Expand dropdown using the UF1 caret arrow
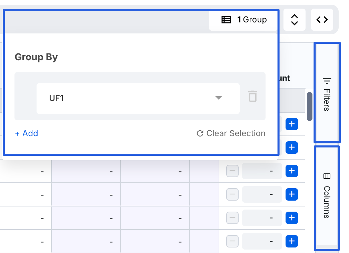Image resolution: width=349 pixels, height=253 pixels. point(218,98)
